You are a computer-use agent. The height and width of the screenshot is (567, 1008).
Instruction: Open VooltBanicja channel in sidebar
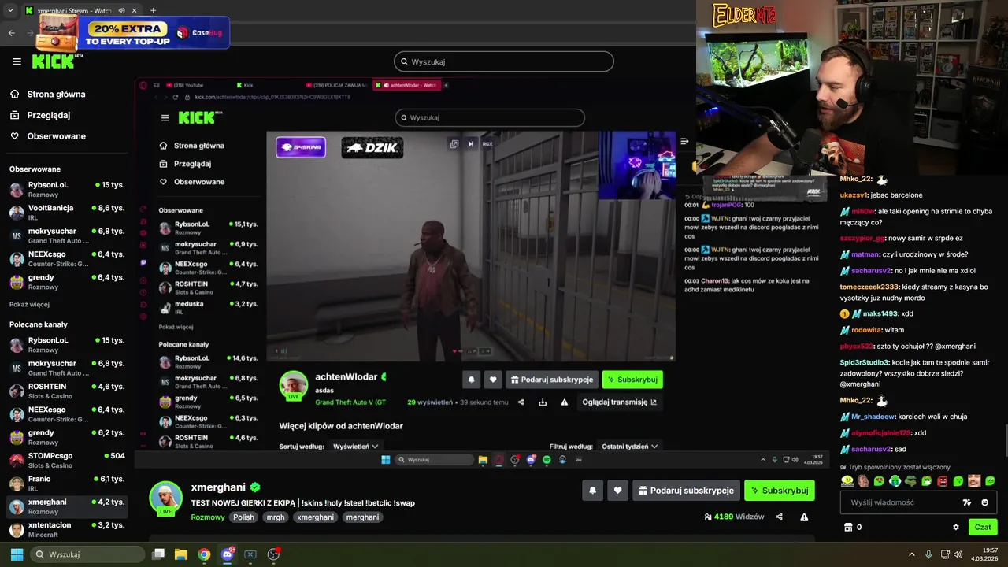[x=67, y=212]
